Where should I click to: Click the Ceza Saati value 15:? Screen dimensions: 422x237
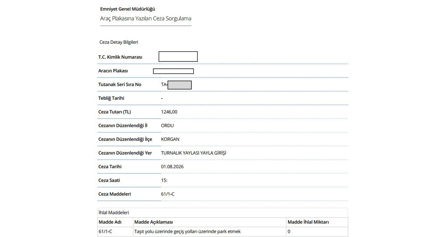(164, 180)
